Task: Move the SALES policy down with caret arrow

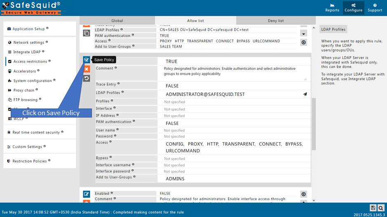Action: coord(304,34)
